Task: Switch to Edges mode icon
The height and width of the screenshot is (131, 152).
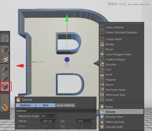Action: click(5, 77)
